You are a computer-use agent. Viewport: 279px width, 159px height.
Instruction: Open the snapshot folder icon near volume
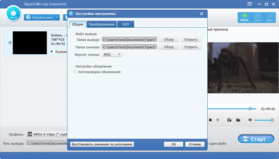pyautogui.click(x=238, y=120)
